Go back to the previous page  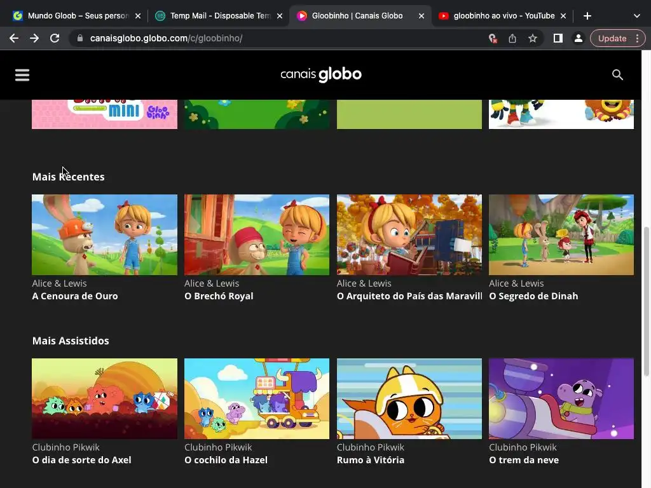14,38
